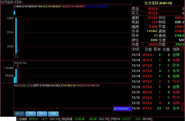Switch to the DMA indicator tab
Screen dimensions: 185x121
click(53, 114)
